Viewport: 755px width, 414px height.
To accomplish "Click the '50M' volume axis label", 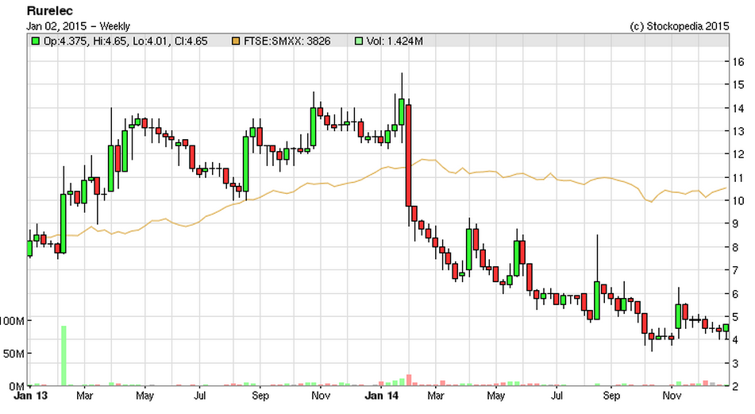I will pyautogui.click(x=13, y=354).
